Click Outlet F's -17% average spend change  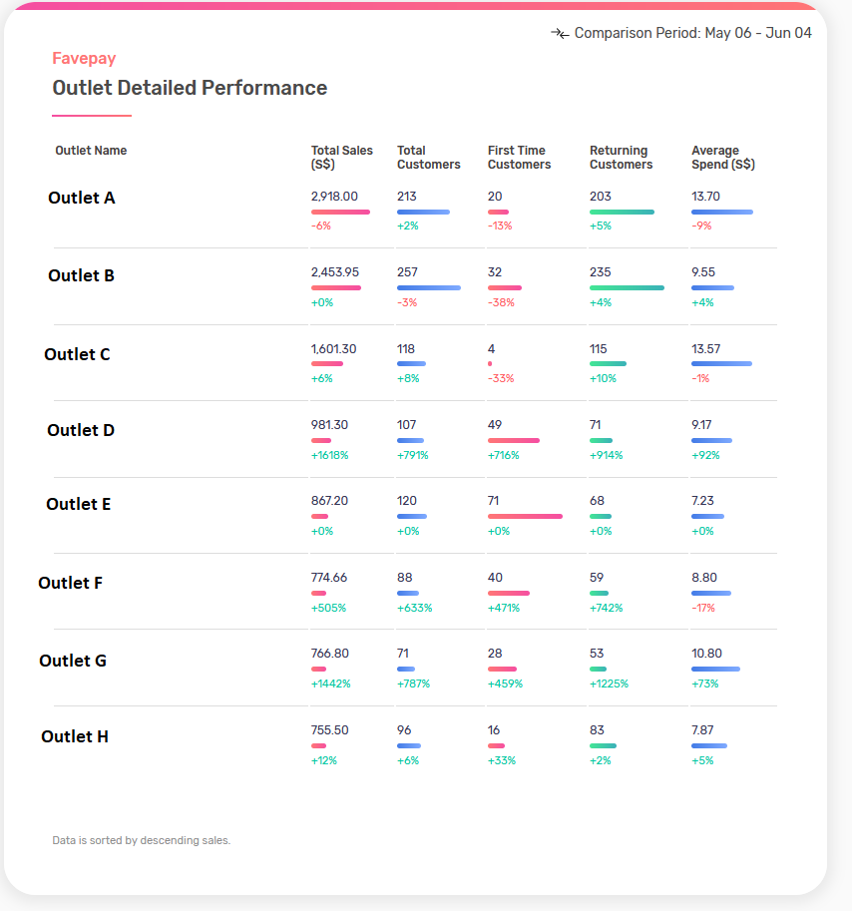704,609
